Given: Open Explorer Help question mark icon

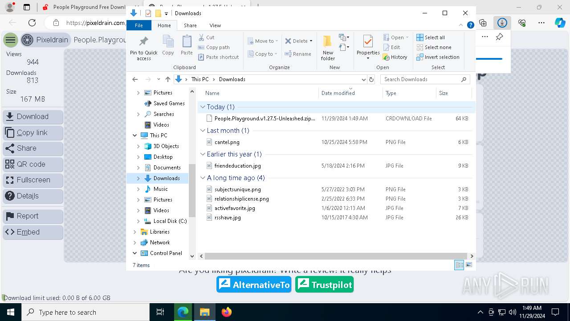Looking at the screenshot, I should [470, 25].
